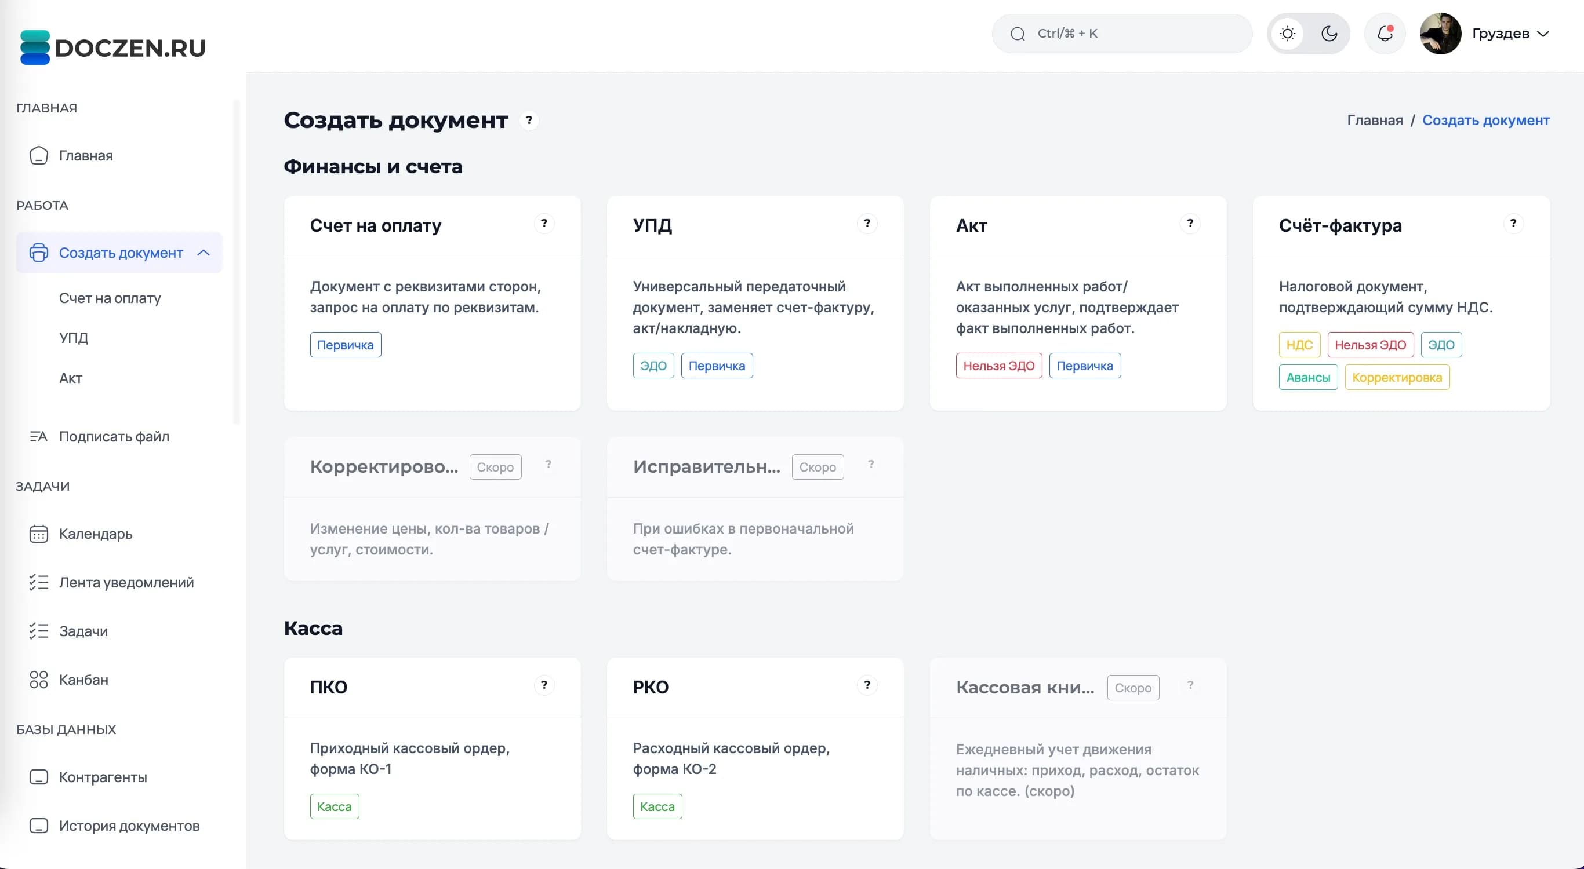This screenshot has width=1584, height=869.
Task: Switch to light theme sun icon
Action: tap(1288, 33)
